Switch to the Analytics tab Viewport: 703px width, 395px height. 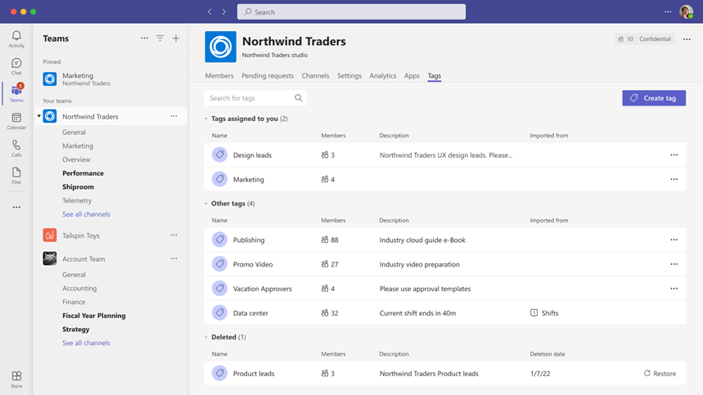383,76
